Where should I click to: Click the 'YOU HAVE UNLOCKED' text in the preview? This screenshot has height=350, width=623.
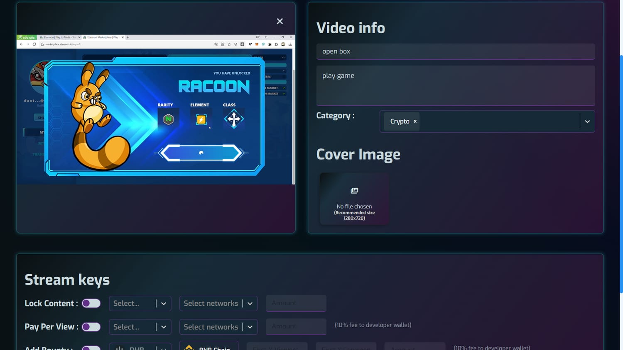click(x=232, y=73)
